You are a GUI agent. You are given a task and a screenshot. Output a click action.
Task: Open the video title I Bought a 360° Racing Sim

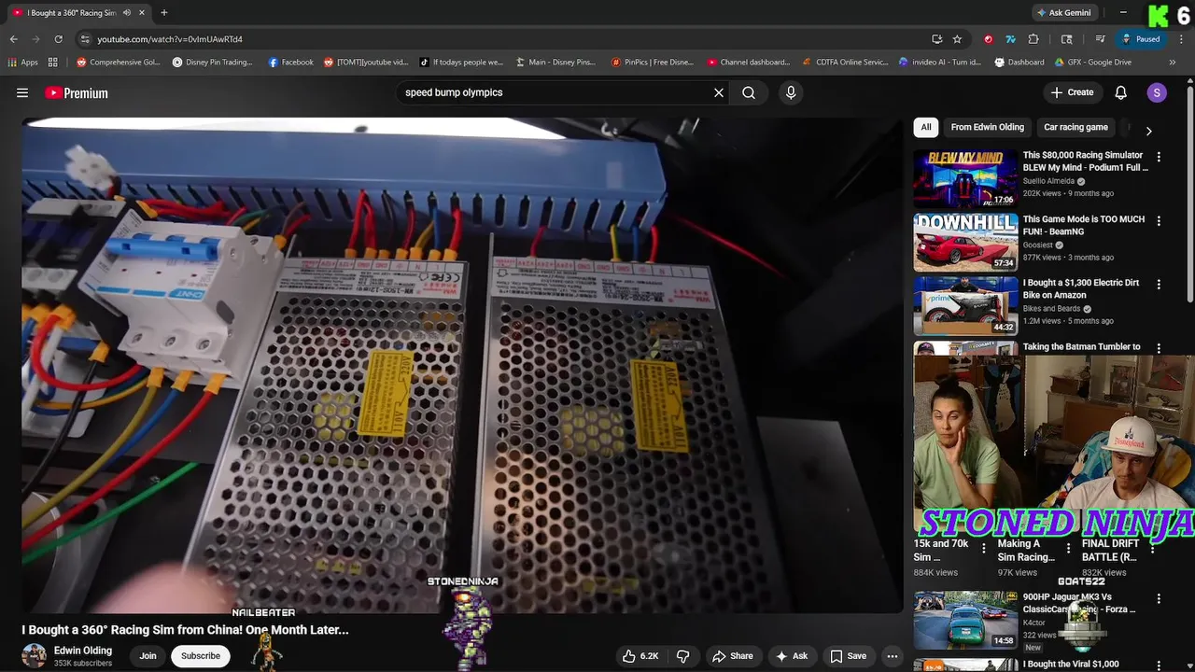coord(185,630)
